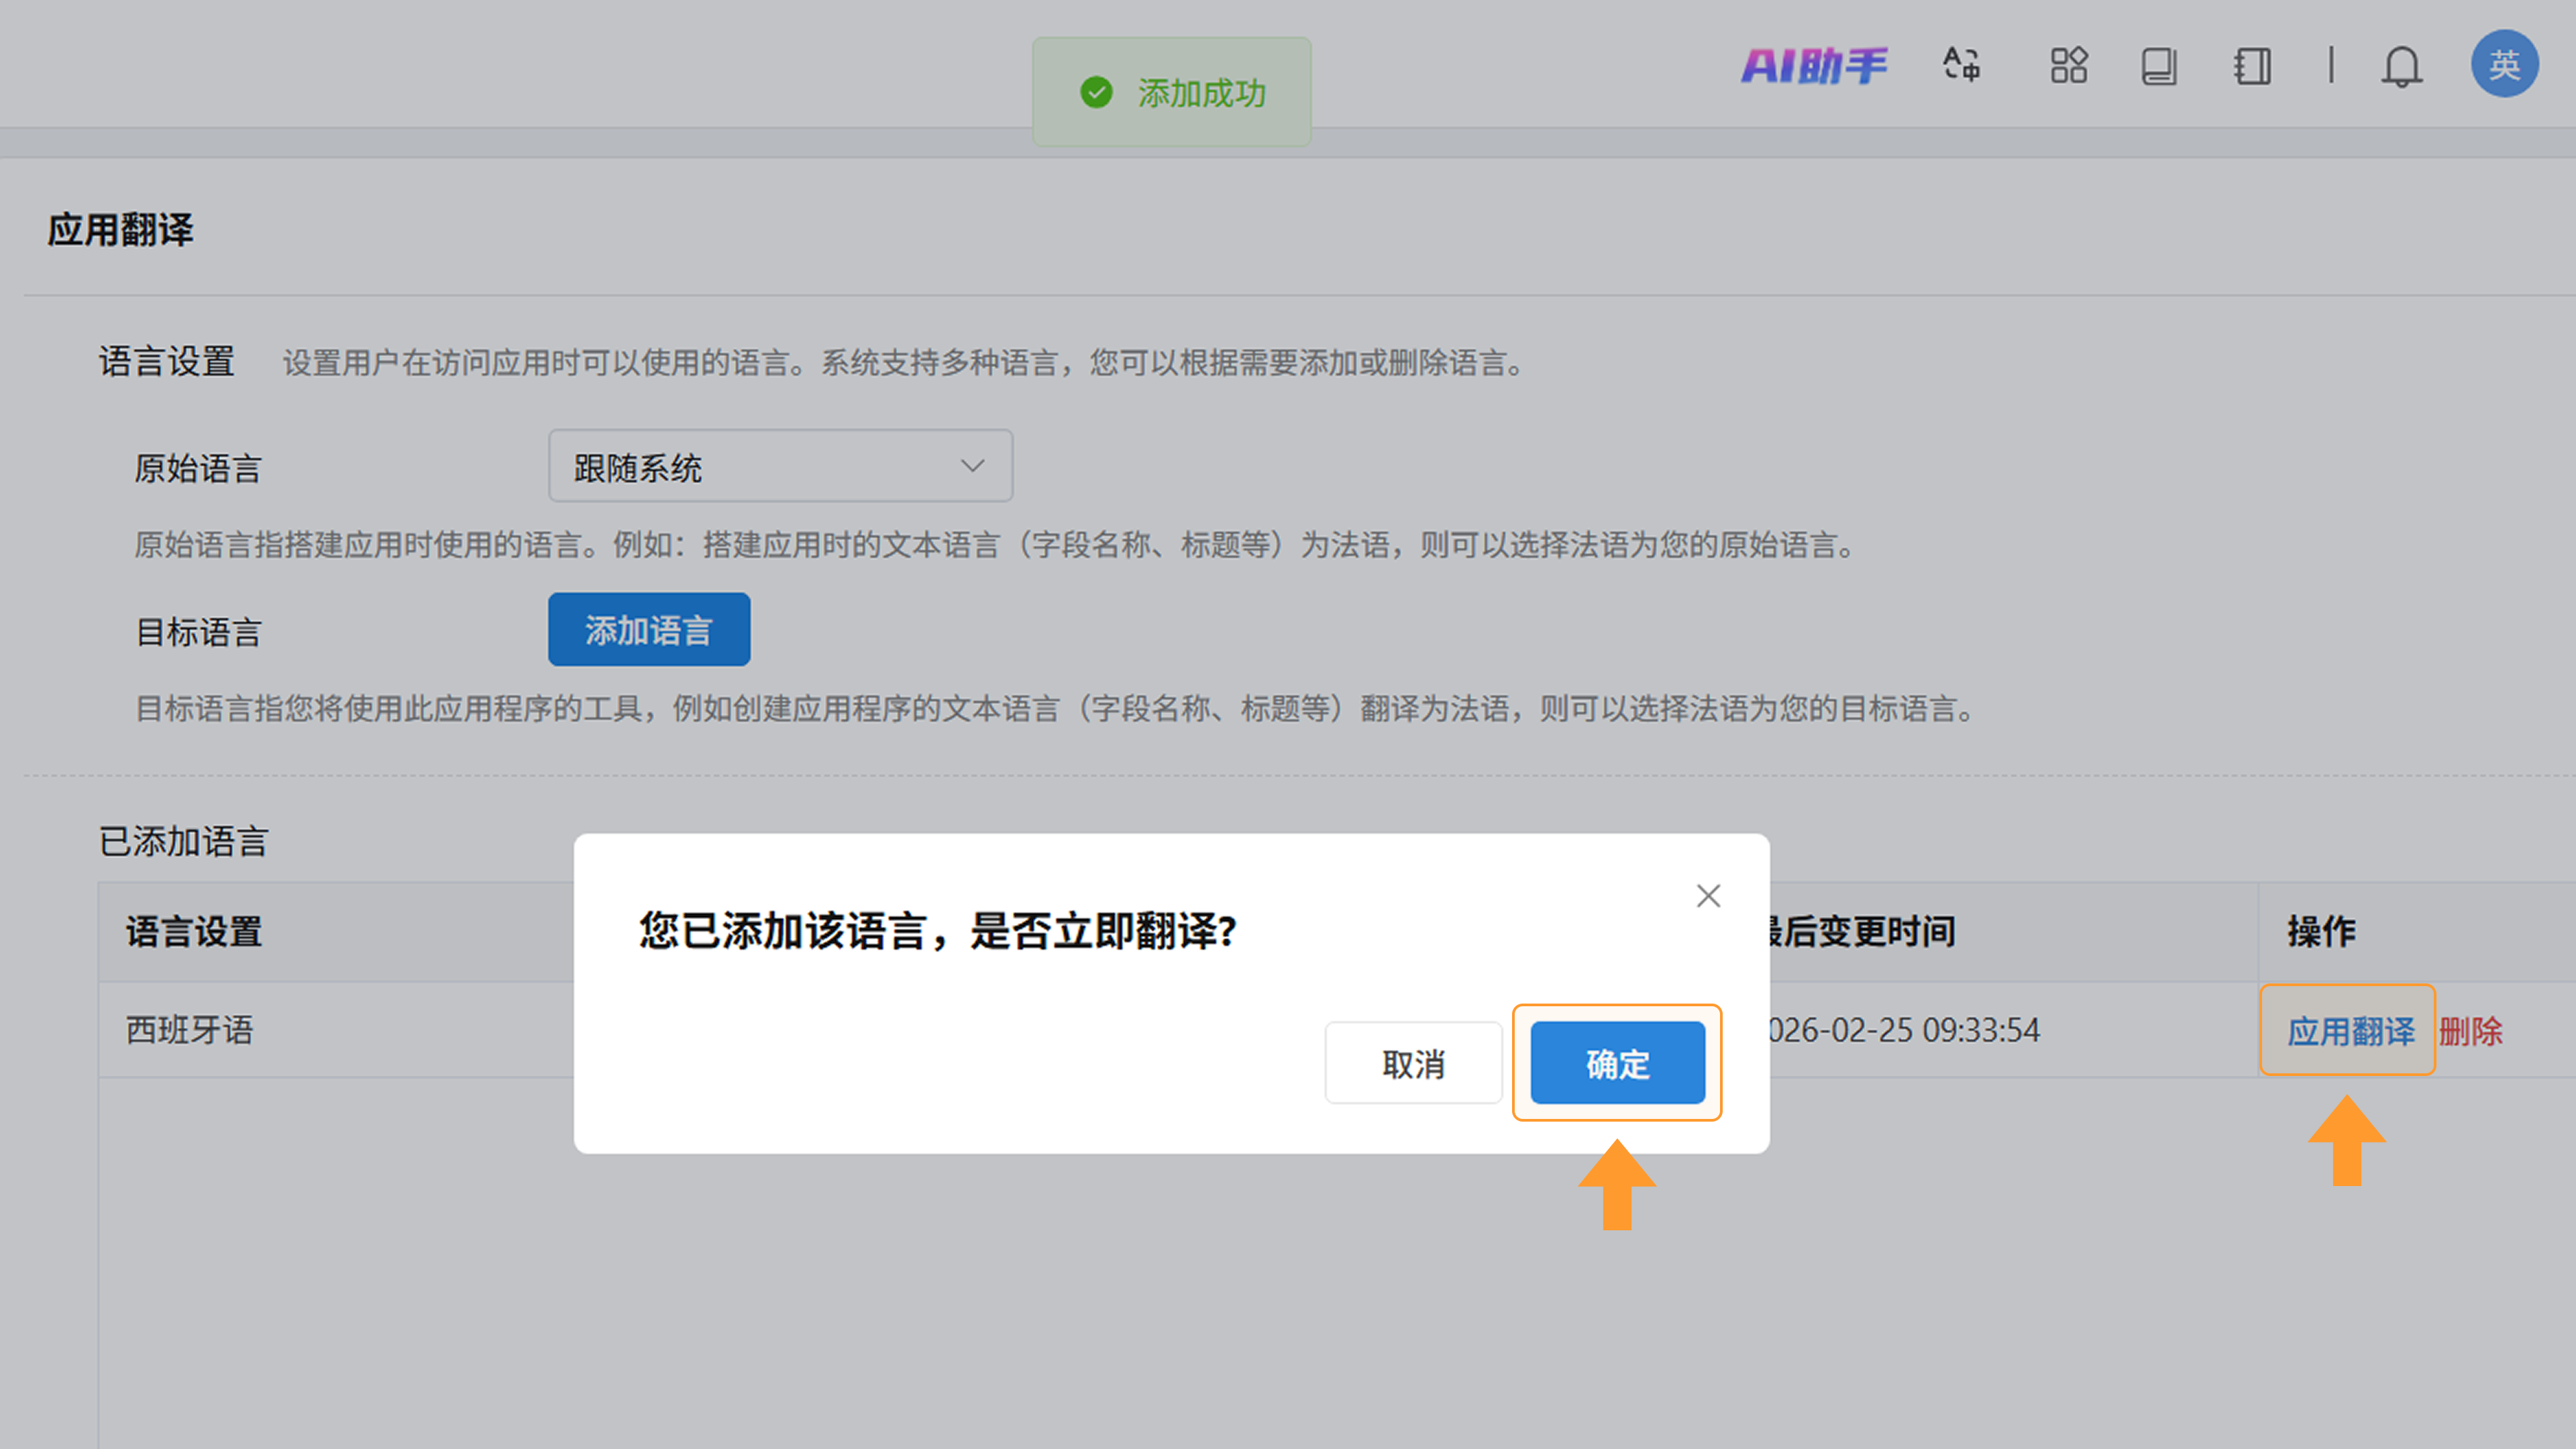Viewport: 2576px width, 1449px height.
Task: Click the book/manual icon in header
Action: pyautogui.click(x=2158, y=66)
